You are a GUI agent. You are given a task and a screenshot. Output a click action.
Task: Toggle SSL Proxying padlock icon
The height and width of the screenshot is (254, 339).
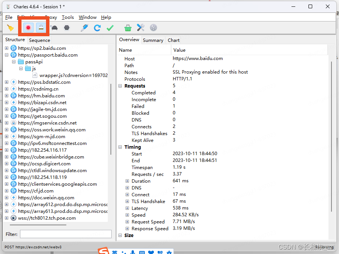41,28
